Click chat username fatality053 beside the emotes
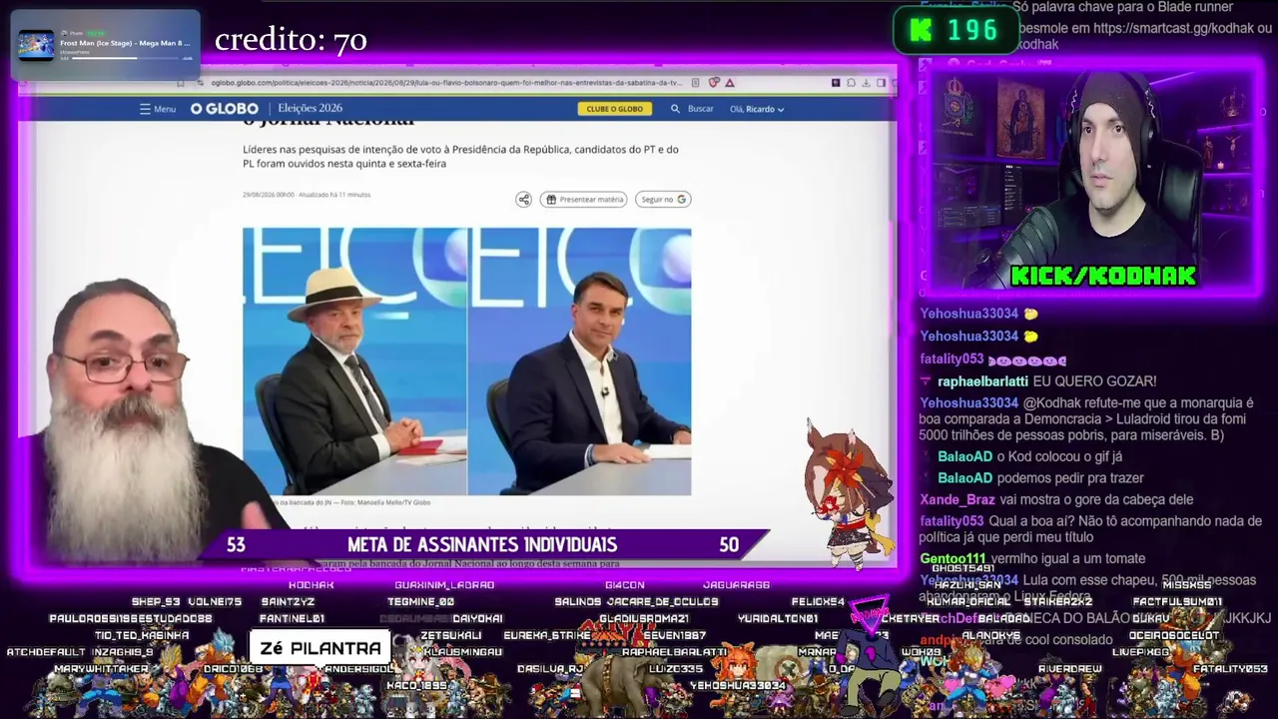This screenshot has width=1278, height=719. (952, 359)
